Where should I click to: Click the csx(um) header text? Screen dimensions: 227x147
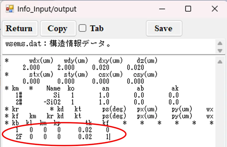(x=111, y=75)
